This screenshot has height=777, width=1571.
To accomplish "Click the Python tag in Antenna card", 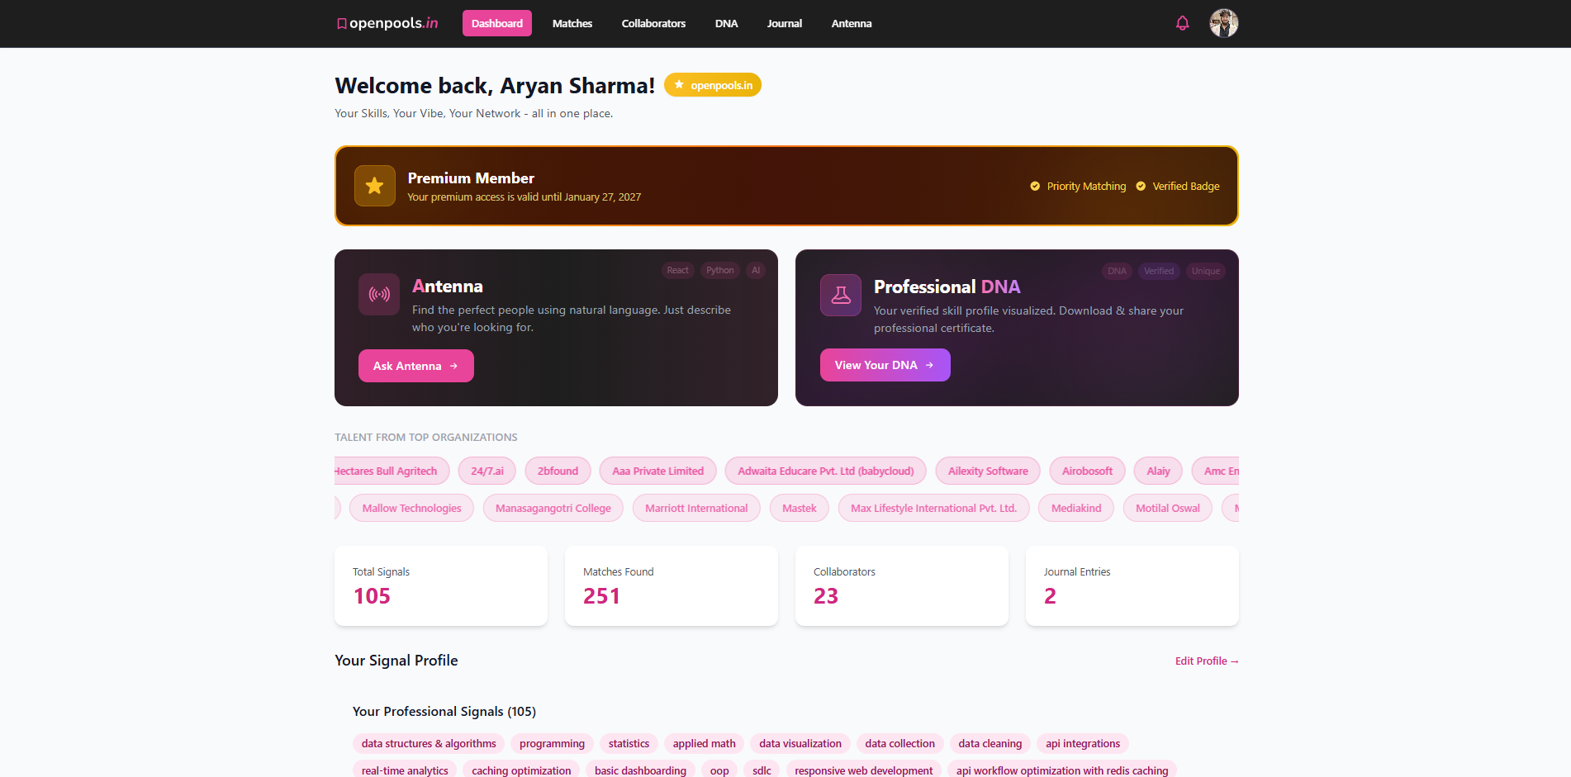I will pos(720,271).
